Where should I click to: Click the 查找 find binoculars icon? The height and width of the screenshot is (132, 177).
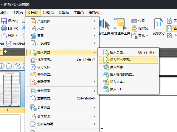(x=134, y=36)
